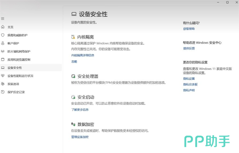Click the hamburger navigation menu icon
239x153 pixels.
coord(3,19)
